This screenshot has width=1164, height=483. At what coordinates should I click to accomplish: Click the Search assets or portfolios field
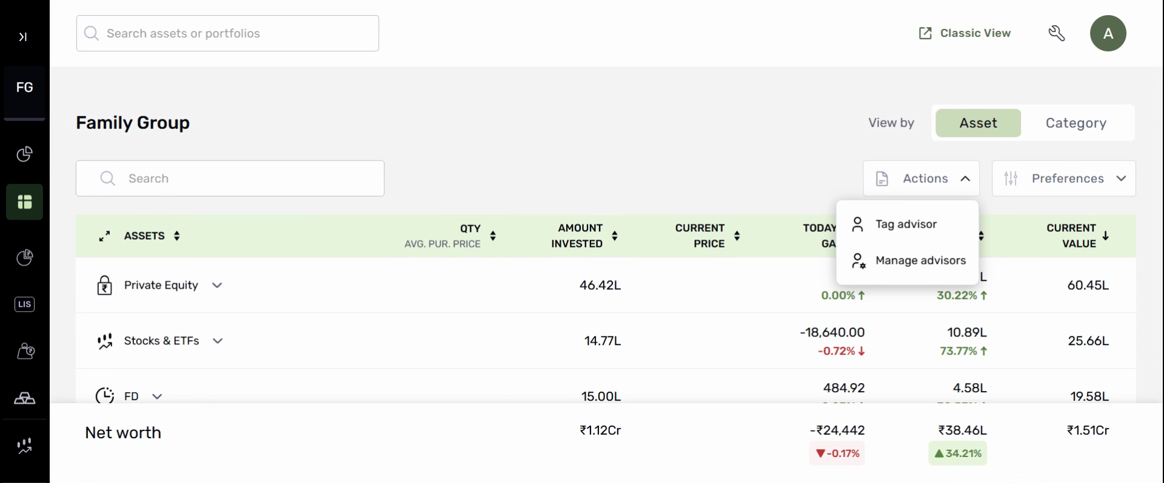[x=227, y=33]
